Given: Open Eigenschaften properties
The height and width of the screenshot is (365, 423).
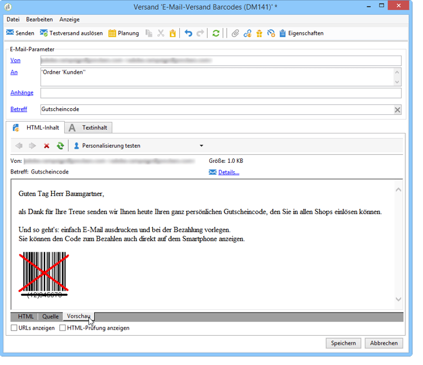Looking at the screenshot, I should pyautogui.click(x=301, y=33).
